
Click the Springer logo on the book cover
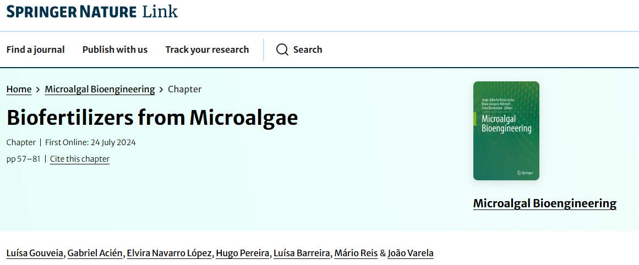click(x=525, y=173)
